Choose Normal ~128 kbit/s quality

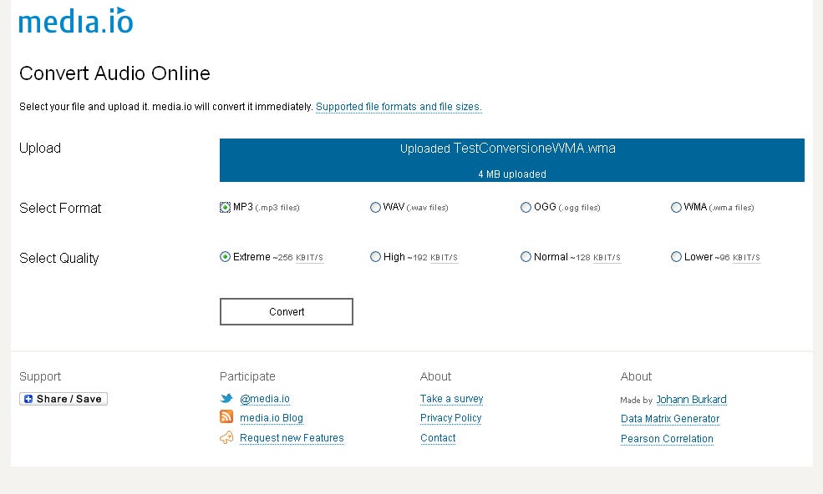(526, 257)
